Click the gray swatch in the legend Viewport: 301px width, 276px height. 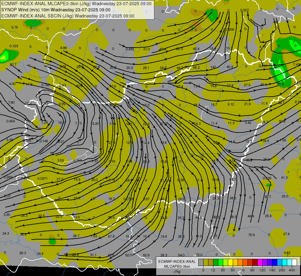[x=201, y=262]
